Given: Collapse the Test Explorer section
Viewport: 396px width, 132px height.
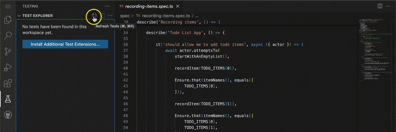Looking at the screenshot, I should 19,16.
